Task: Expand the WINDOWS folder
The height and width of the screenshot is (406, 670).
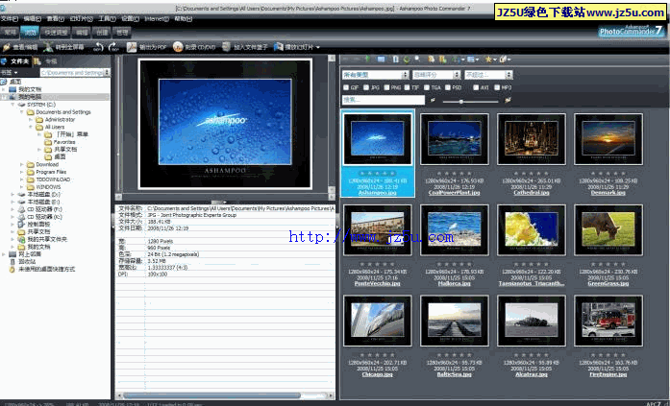Action: pos(22,187)
